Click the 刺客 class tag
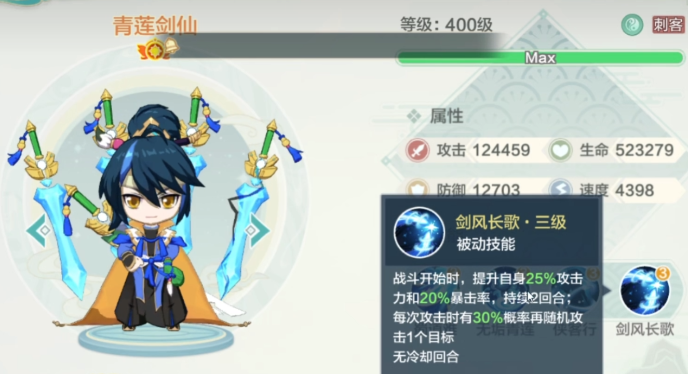The image size is (688, 374). pos(668,25)
